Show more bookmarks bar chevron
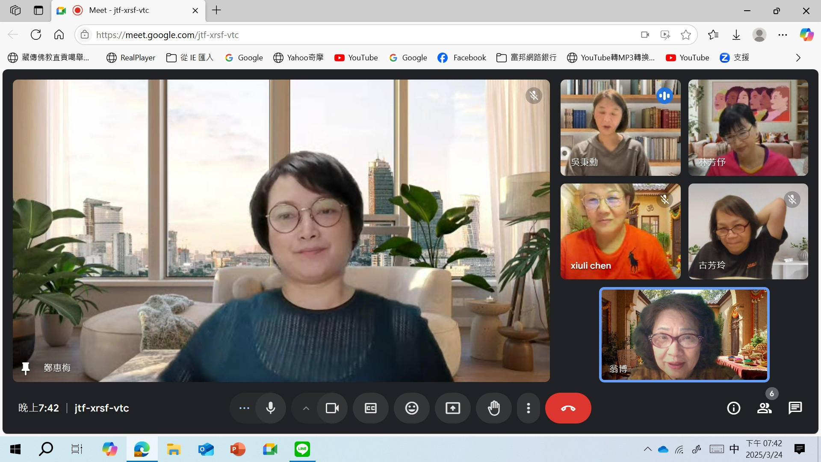Viewport: 821px width, 462px height. click(798, 58)
